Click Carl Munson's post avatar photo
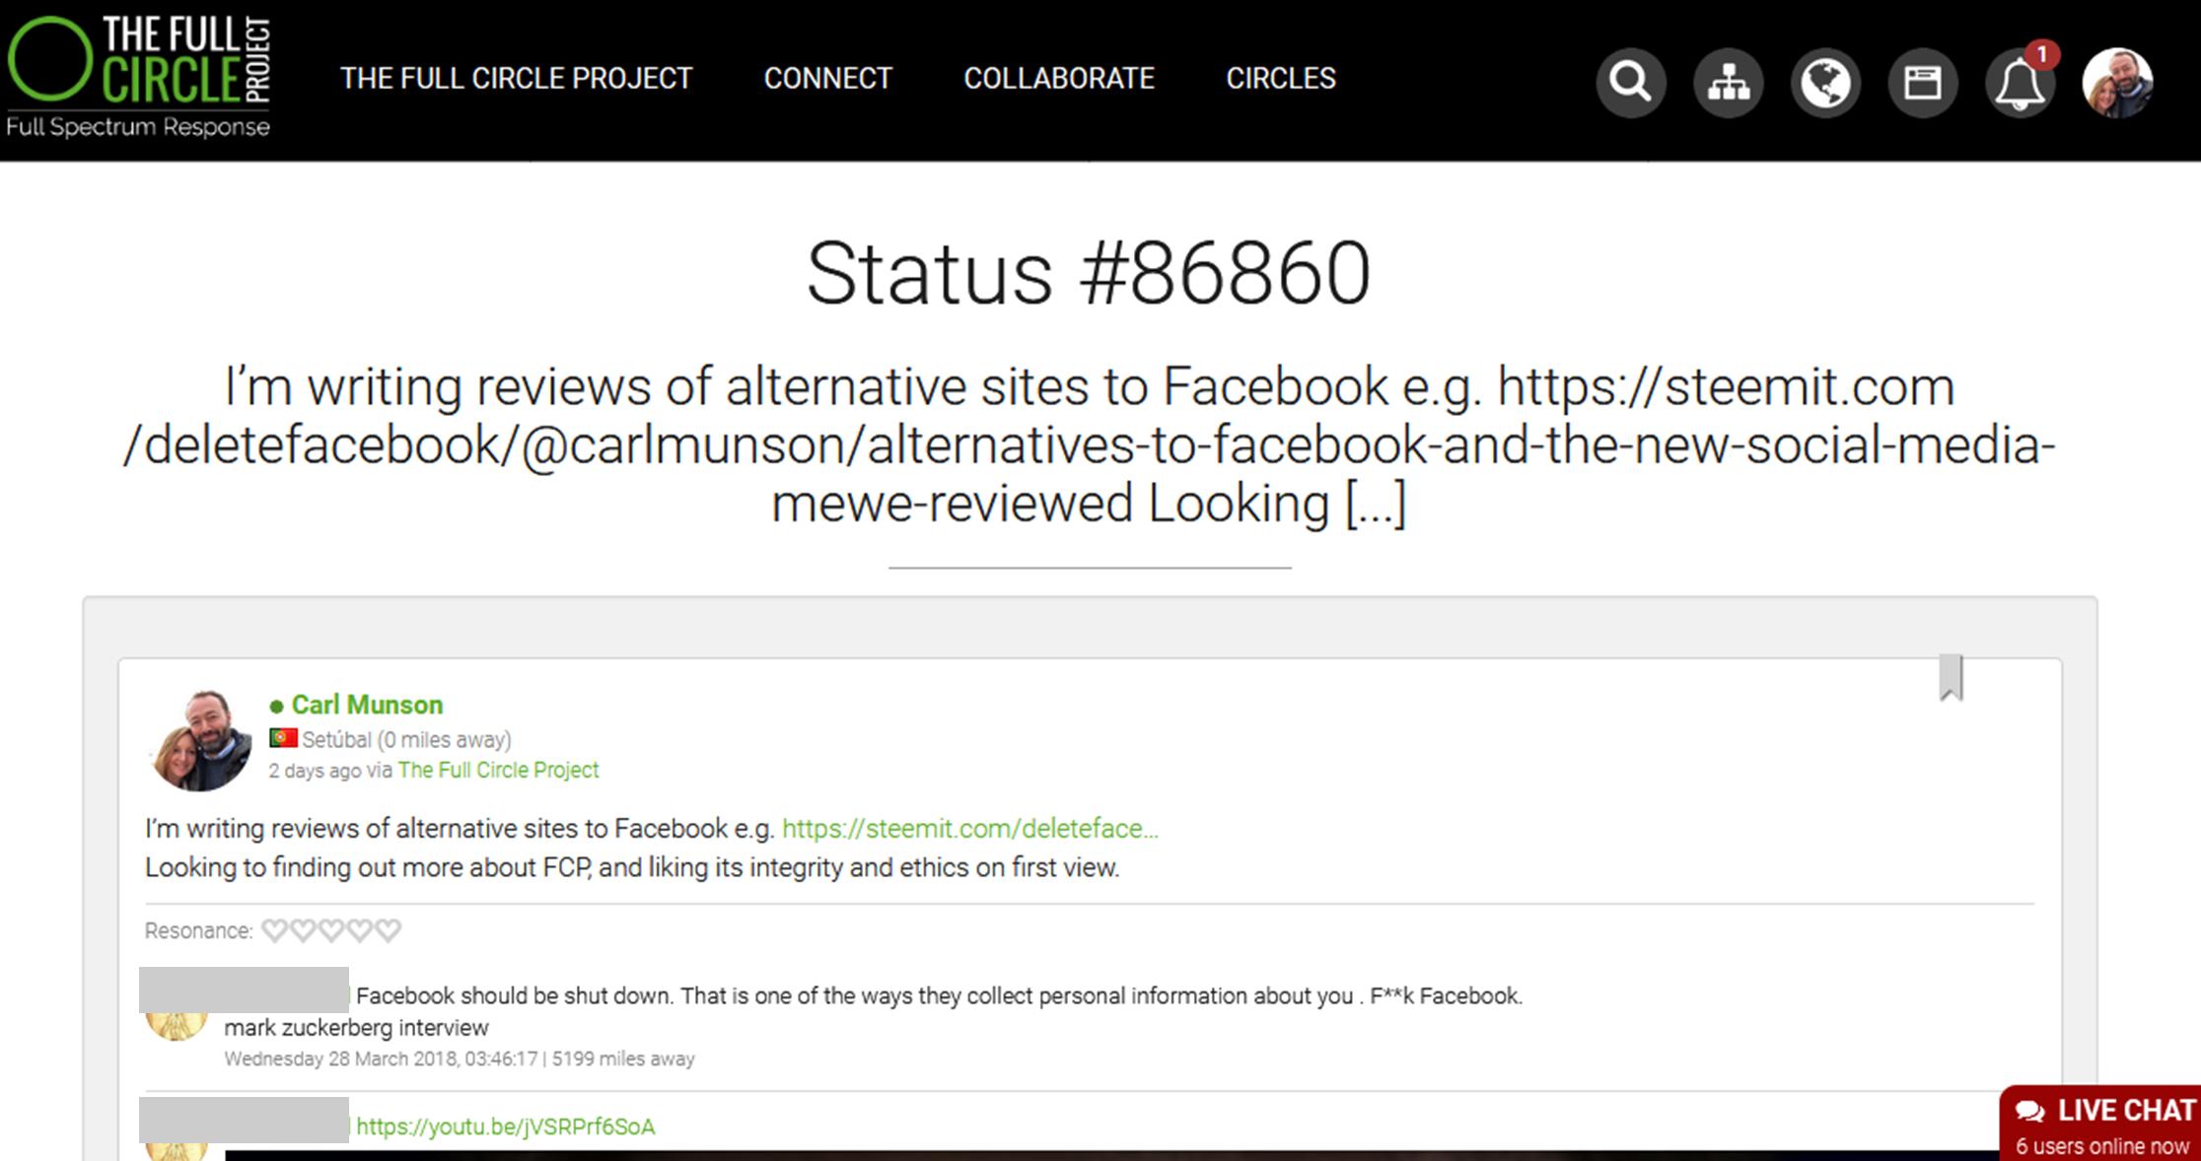Viewport: 2201px width, 1161px height. [201, 740]
